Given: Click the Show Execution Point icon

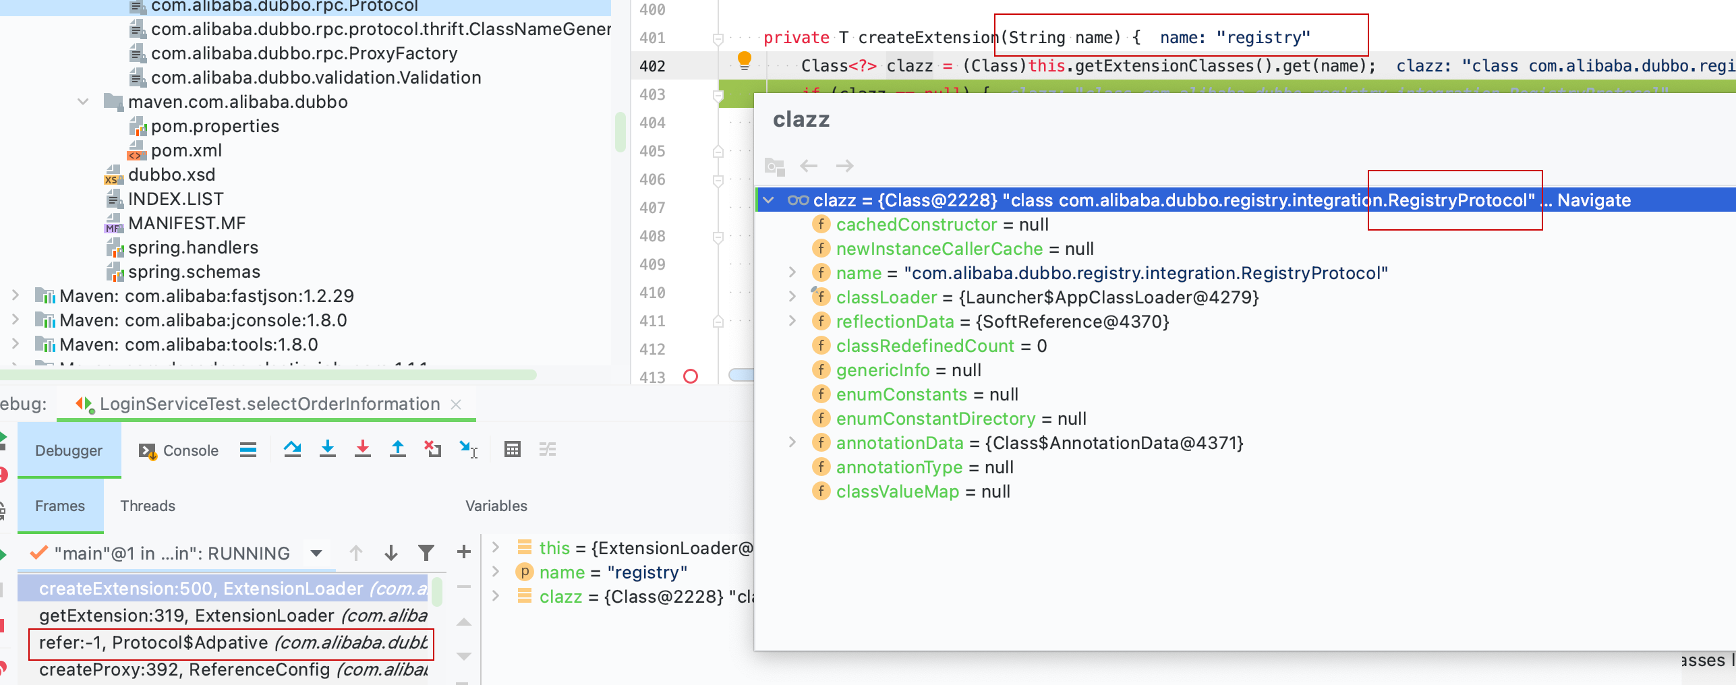Looking at the screenshot, I should [248, 450].
